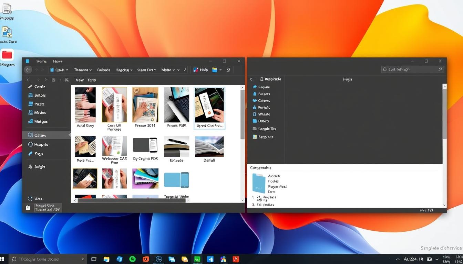Click the Mes item at sidebar bottom
The width and height of the screenshot is (463, 264).
coord(35,199)
